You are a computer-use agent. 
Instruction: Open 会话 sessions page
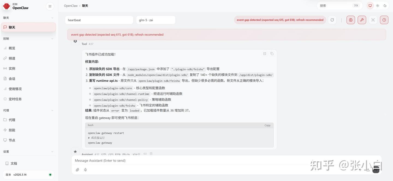pyautogui.click(x=29, y=79)
